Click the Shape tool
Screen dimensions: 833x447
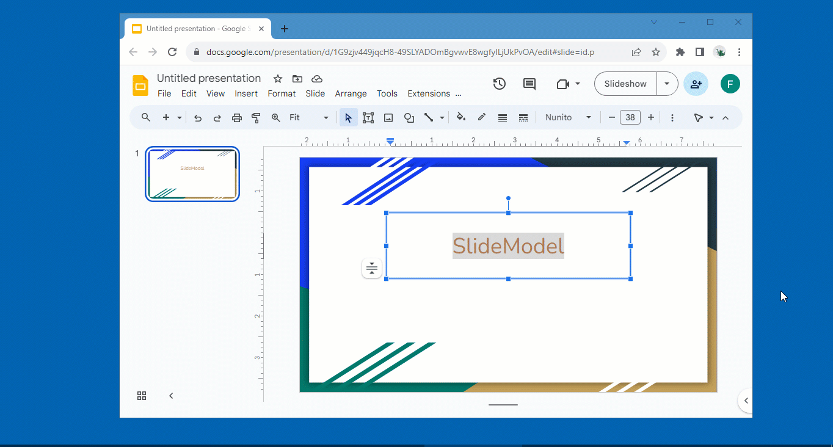click(x=409, y=117)
